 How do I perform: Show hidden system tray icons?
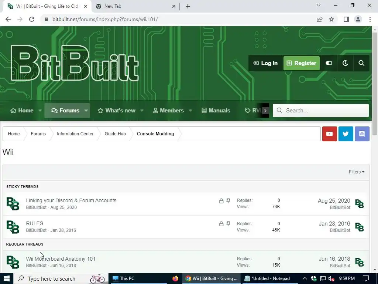(305, 278)
